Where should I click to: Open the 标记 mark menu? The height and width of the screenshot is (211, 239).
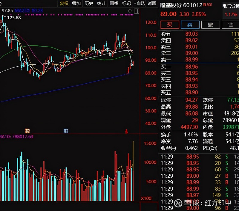click(126, 3)
